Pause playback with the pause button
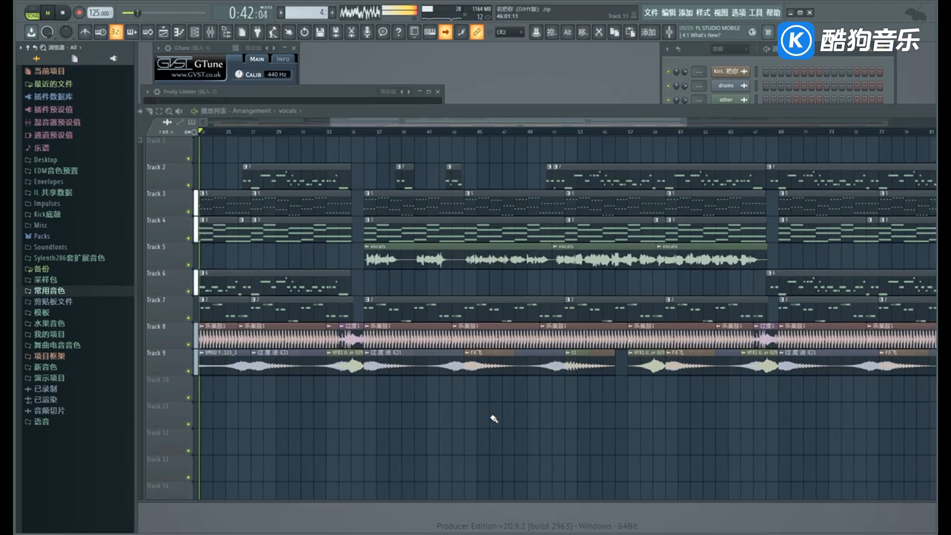Screen dimensions: 951x535 (x=48, y=13)
